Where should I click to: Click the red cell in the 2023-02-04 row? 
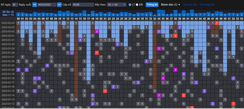(x=217, y=23)
